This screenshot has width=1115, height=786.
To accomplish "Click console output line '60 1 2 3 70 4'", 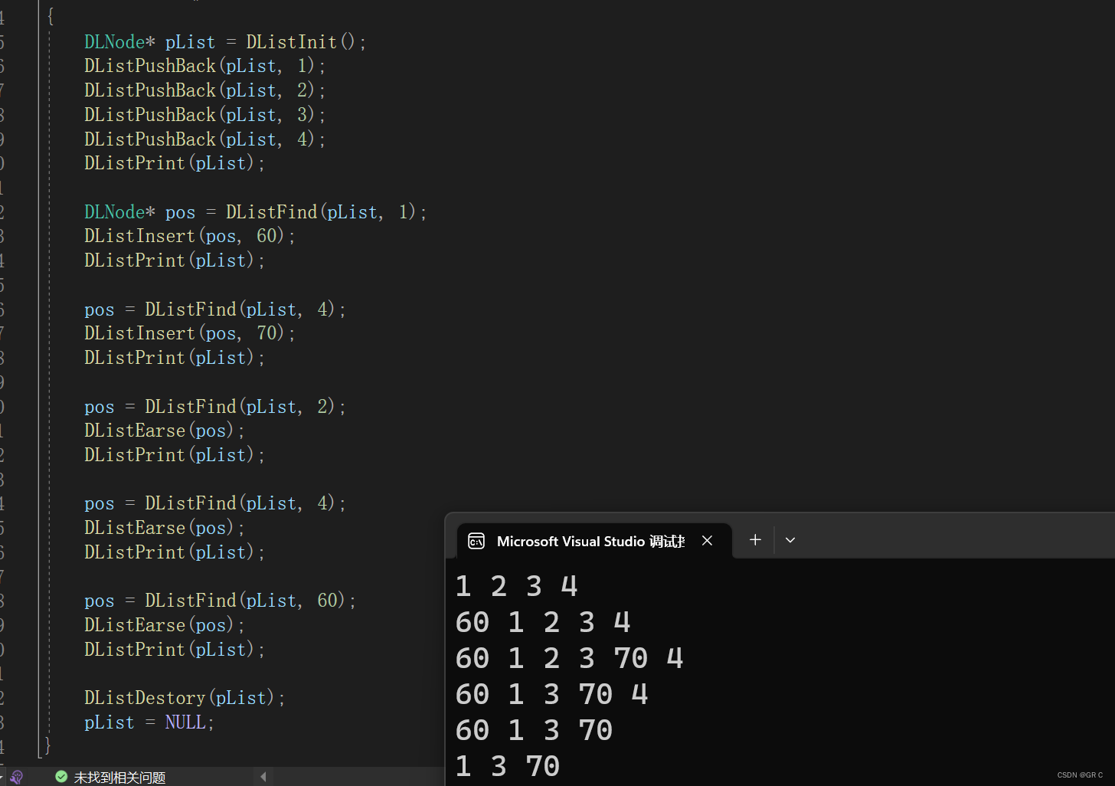I will click(x=570, y=659).
